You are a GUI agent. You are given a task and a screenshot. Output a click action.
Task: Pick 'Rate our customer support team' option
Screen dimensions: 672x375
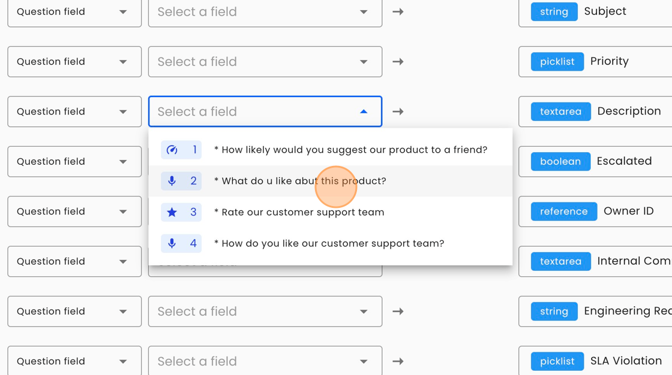302,212
